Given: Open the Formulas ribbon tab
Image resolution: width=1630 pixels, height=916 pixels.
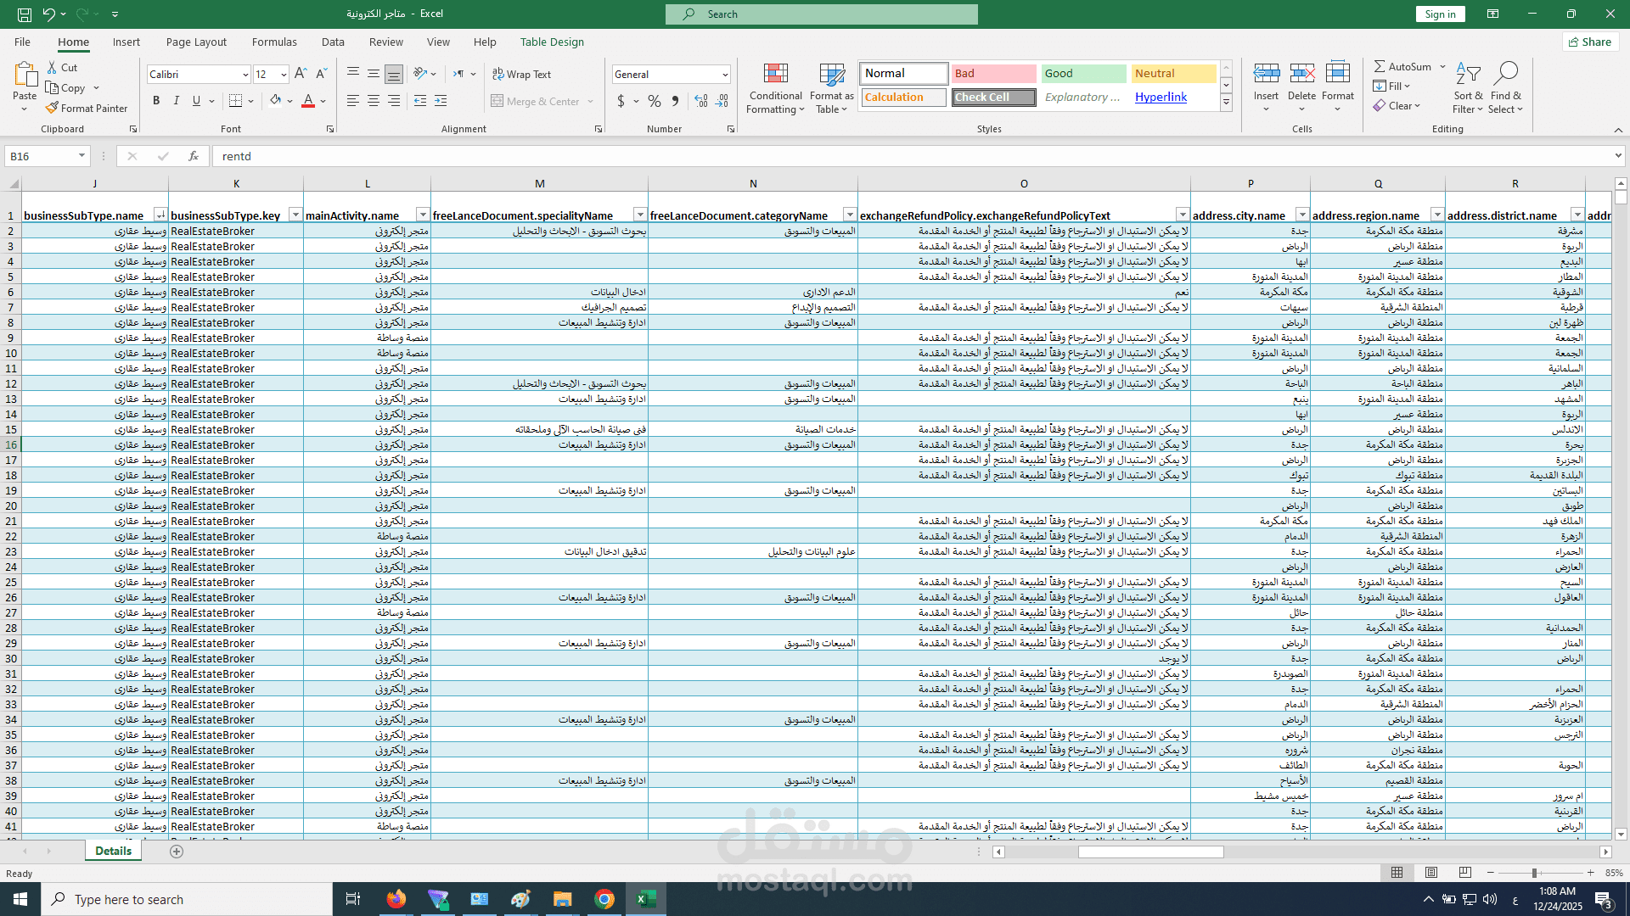Looking at the screenshot, I should coord(274,42).
